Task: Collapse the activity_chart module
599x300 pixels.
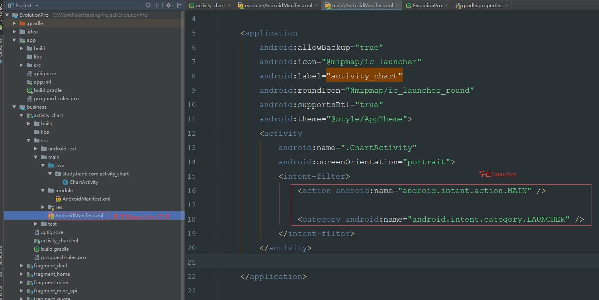Action: pyautogui.click(x=22, y=115)
